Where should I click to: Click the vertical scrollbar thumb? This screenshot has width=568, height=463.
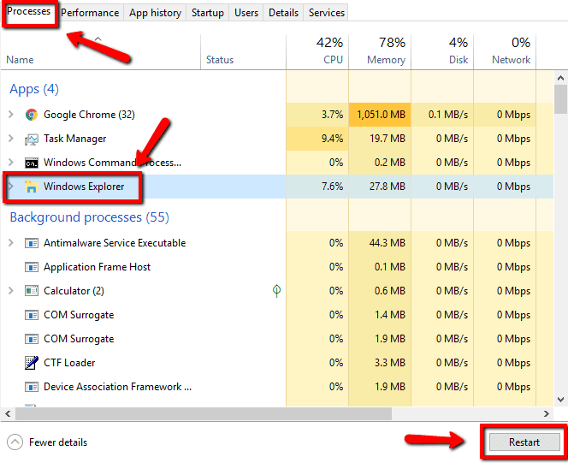560,99
